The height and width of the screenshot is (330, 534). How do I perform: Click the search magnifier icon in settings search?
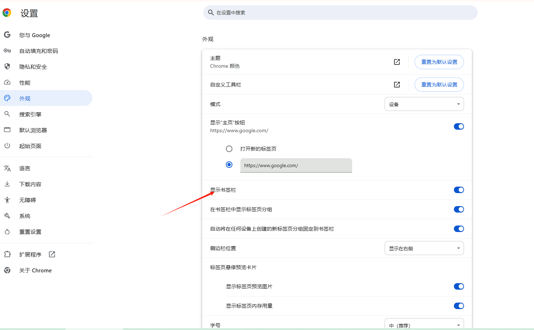click(x=211, y=13)
